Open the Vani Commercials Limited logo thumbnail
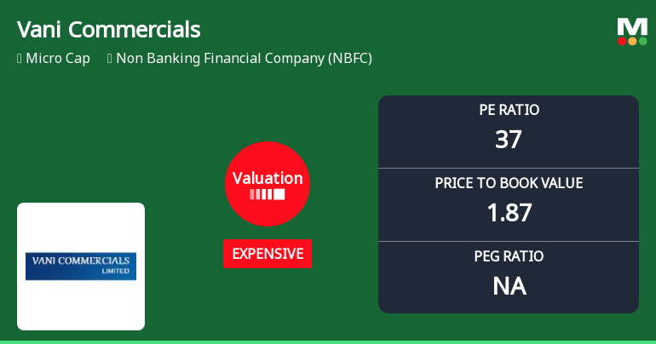 [x=81, y=266]
